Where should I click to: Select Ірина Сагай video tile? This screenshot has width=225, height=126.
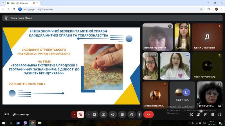tap(210, 95)
